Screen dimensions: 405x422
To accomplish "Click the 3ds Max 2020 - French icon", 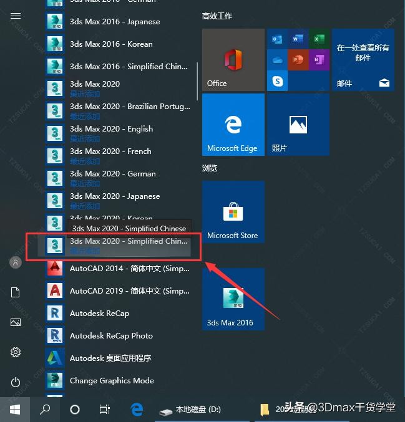I will tap(55, 156).
